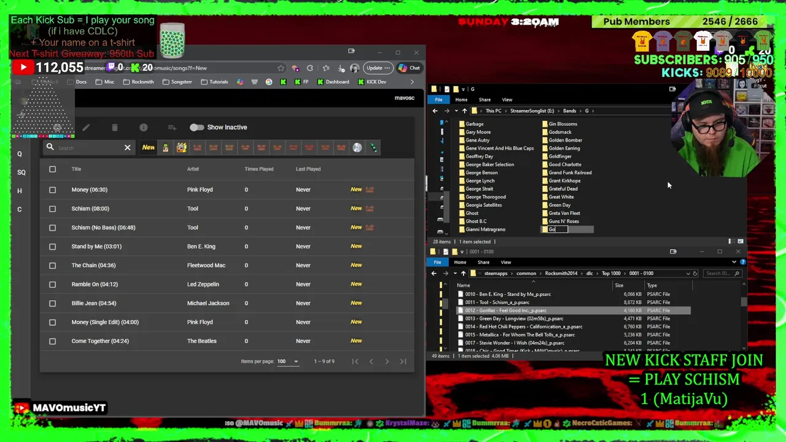Sort song table by Artist column
The height and width of the screenshot is (442, 786).
coord(193,169)
